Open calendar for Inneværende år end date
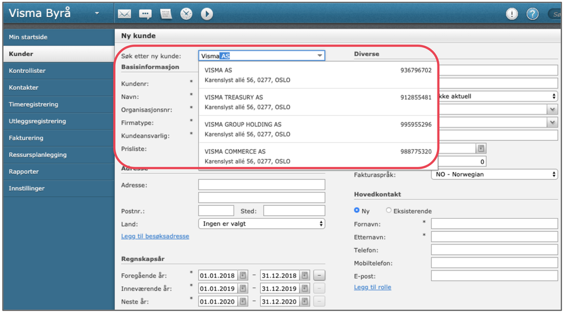The image size is (564, 313). coord(305,289)
